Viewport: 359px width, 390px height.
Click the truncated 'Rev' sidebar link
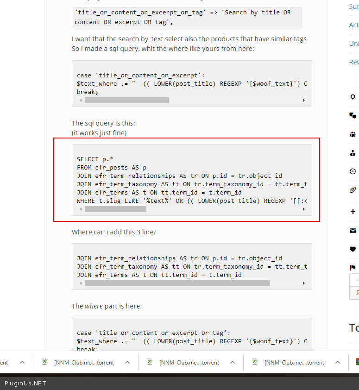pyautogui.click(x=354, y=62)
